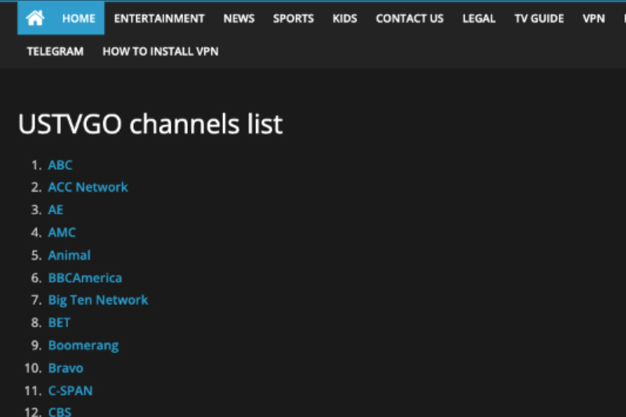Click the home icon in navigation bar
Image resolution: width=626 pixels, height=417 pixels.
pyautogui.click(x=35, y=18)
